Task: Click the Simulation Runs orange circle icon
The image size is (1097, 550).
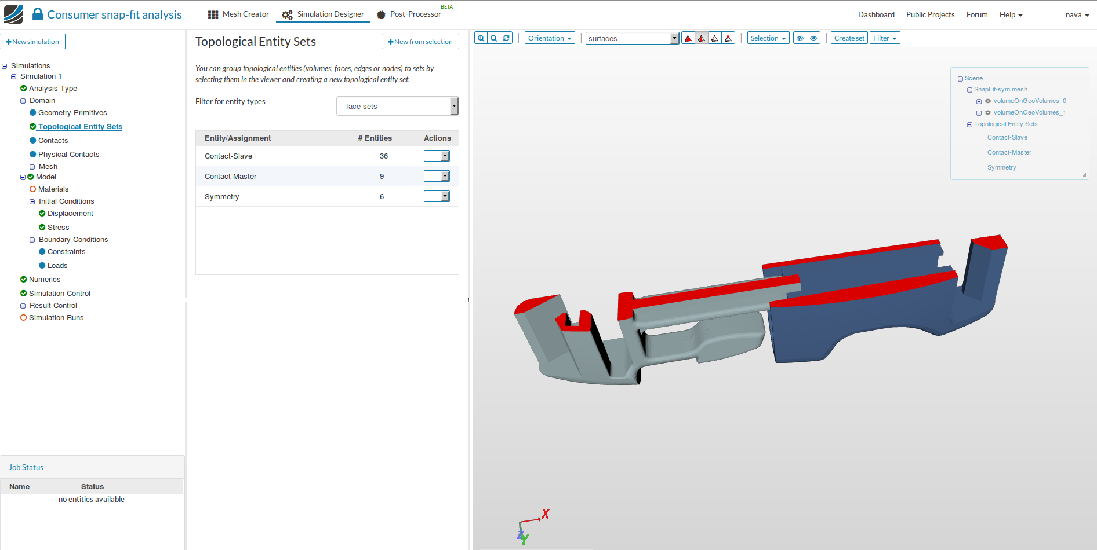Action: click(x=24, y=318)
